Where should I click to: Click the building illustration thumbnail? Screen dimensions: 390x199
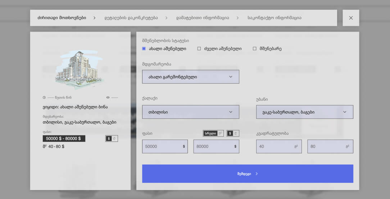[80, 70]
